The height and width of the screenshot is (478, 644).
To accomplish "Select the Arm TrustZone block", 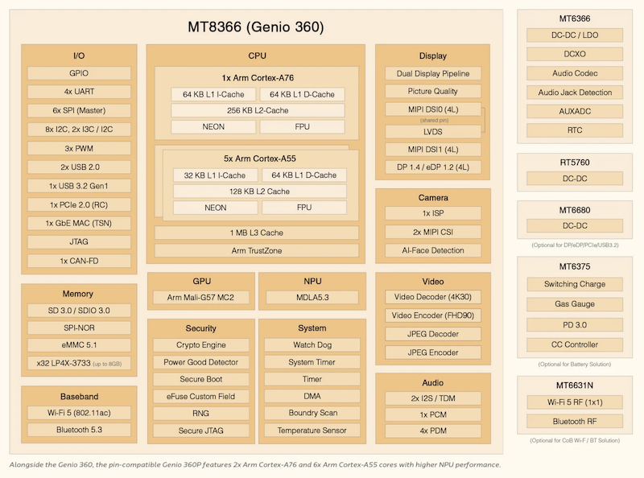I will (x=258, y=250).
